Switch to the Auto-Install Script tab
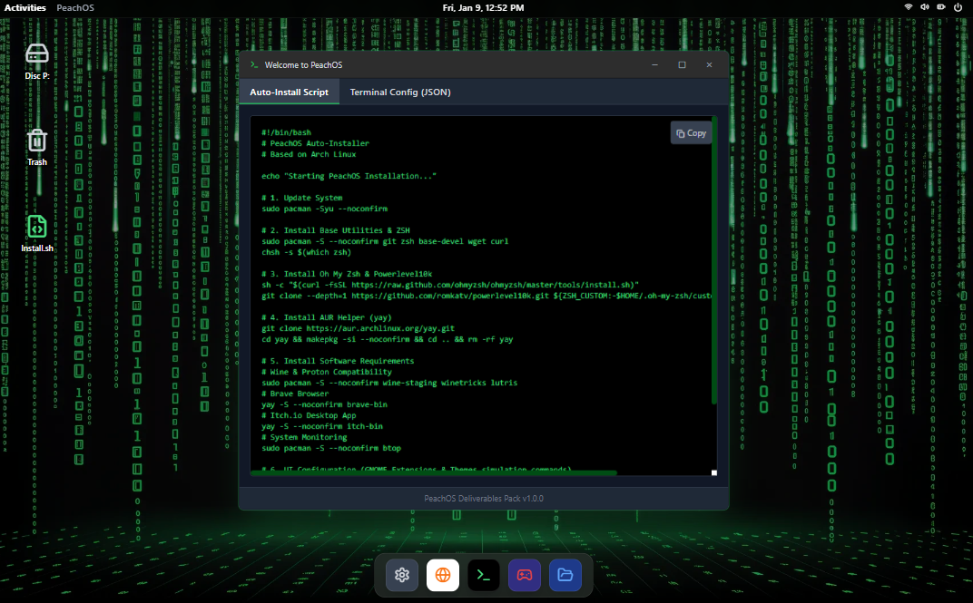The image size is (973, 603). click(x=290, y=92)
